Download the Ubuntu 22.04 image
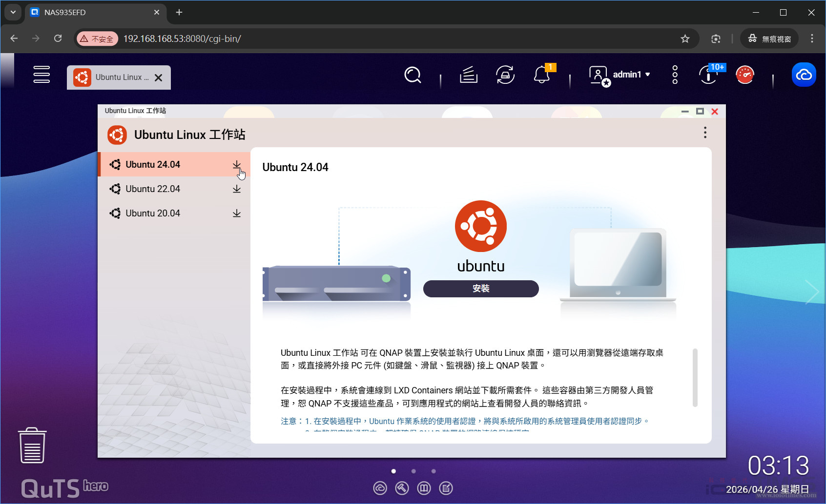 pos(237,189)
